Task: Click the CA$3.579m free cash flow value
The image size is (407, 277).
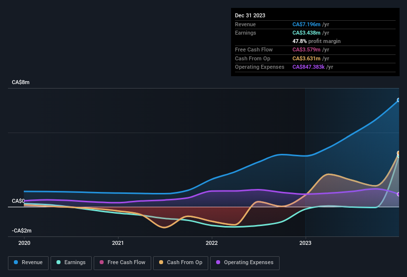Action: point(306,49)
